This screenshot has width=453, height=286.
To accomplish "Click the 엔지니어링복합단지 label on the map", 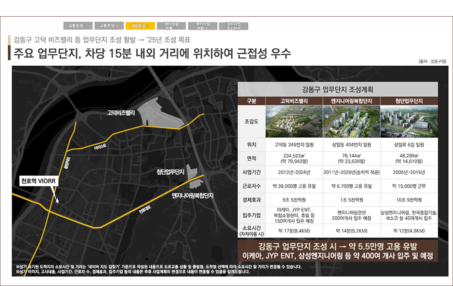I will tap(193, 195).
